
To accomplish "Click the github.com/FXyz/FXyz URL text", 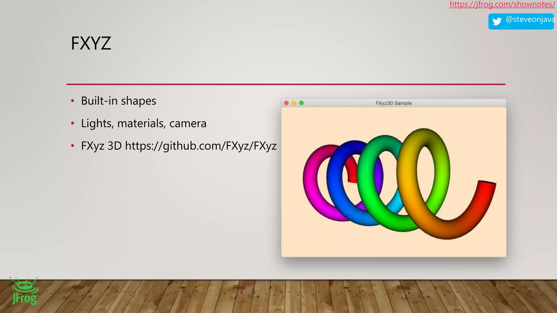I will [x=201, y=146].
